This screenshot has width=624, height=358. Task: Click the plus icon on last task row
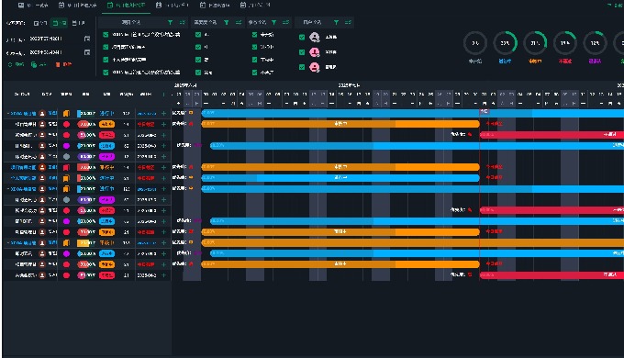click(x=163, y=275)
